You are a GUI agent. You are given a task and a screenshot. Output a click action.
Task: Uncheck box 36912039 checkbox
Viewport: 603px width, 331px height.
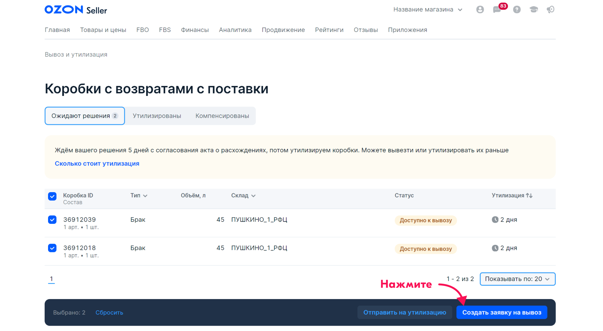click(52, 220)
